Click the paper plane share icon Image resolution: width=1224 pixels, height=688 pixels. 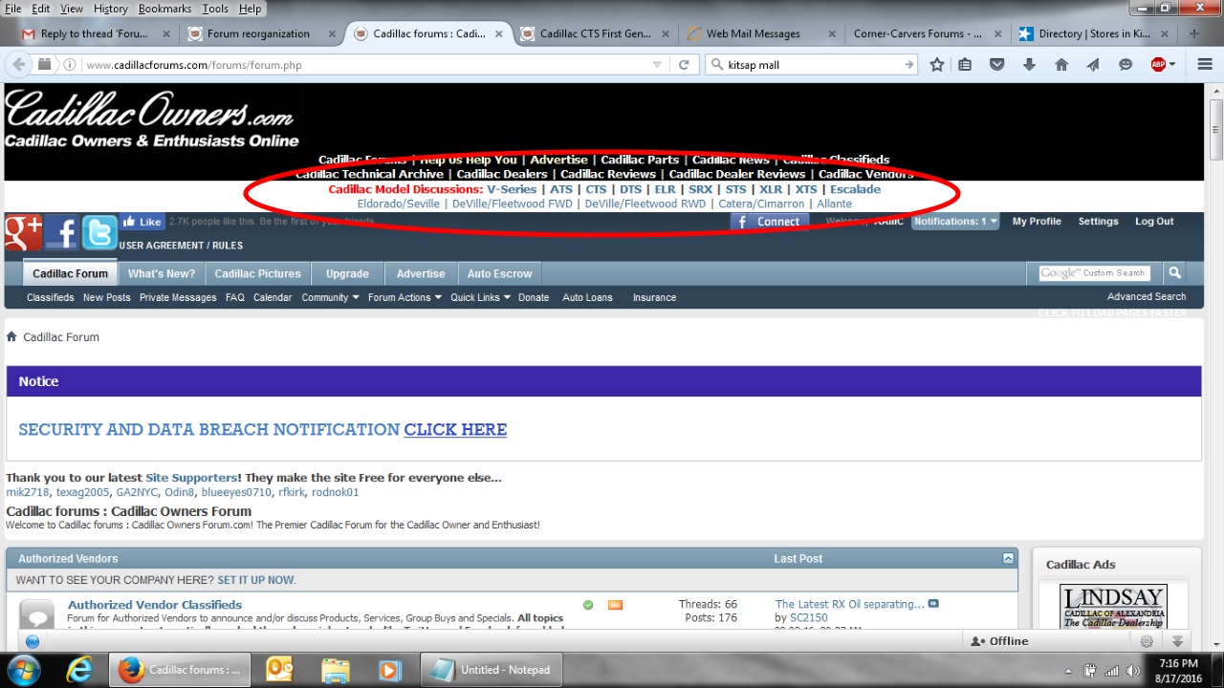point(1093,65)
